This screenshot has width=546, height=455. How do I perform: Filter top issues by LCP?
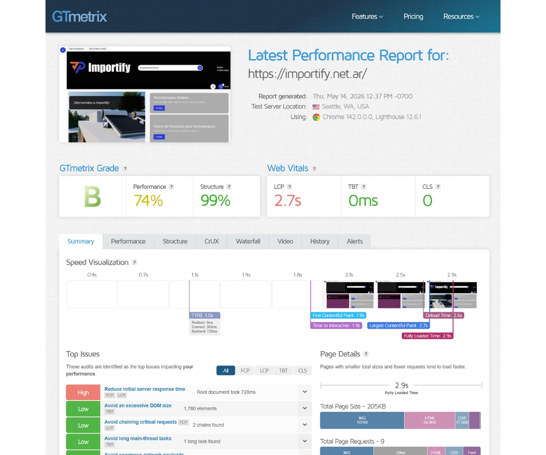point(264,370)
